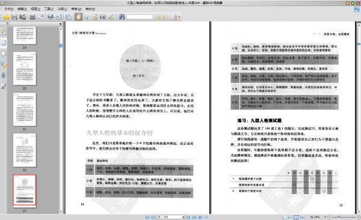Viewport: 361px width, 220px height.
Task: Go to next page button
Action: click(x=188, y=217)
